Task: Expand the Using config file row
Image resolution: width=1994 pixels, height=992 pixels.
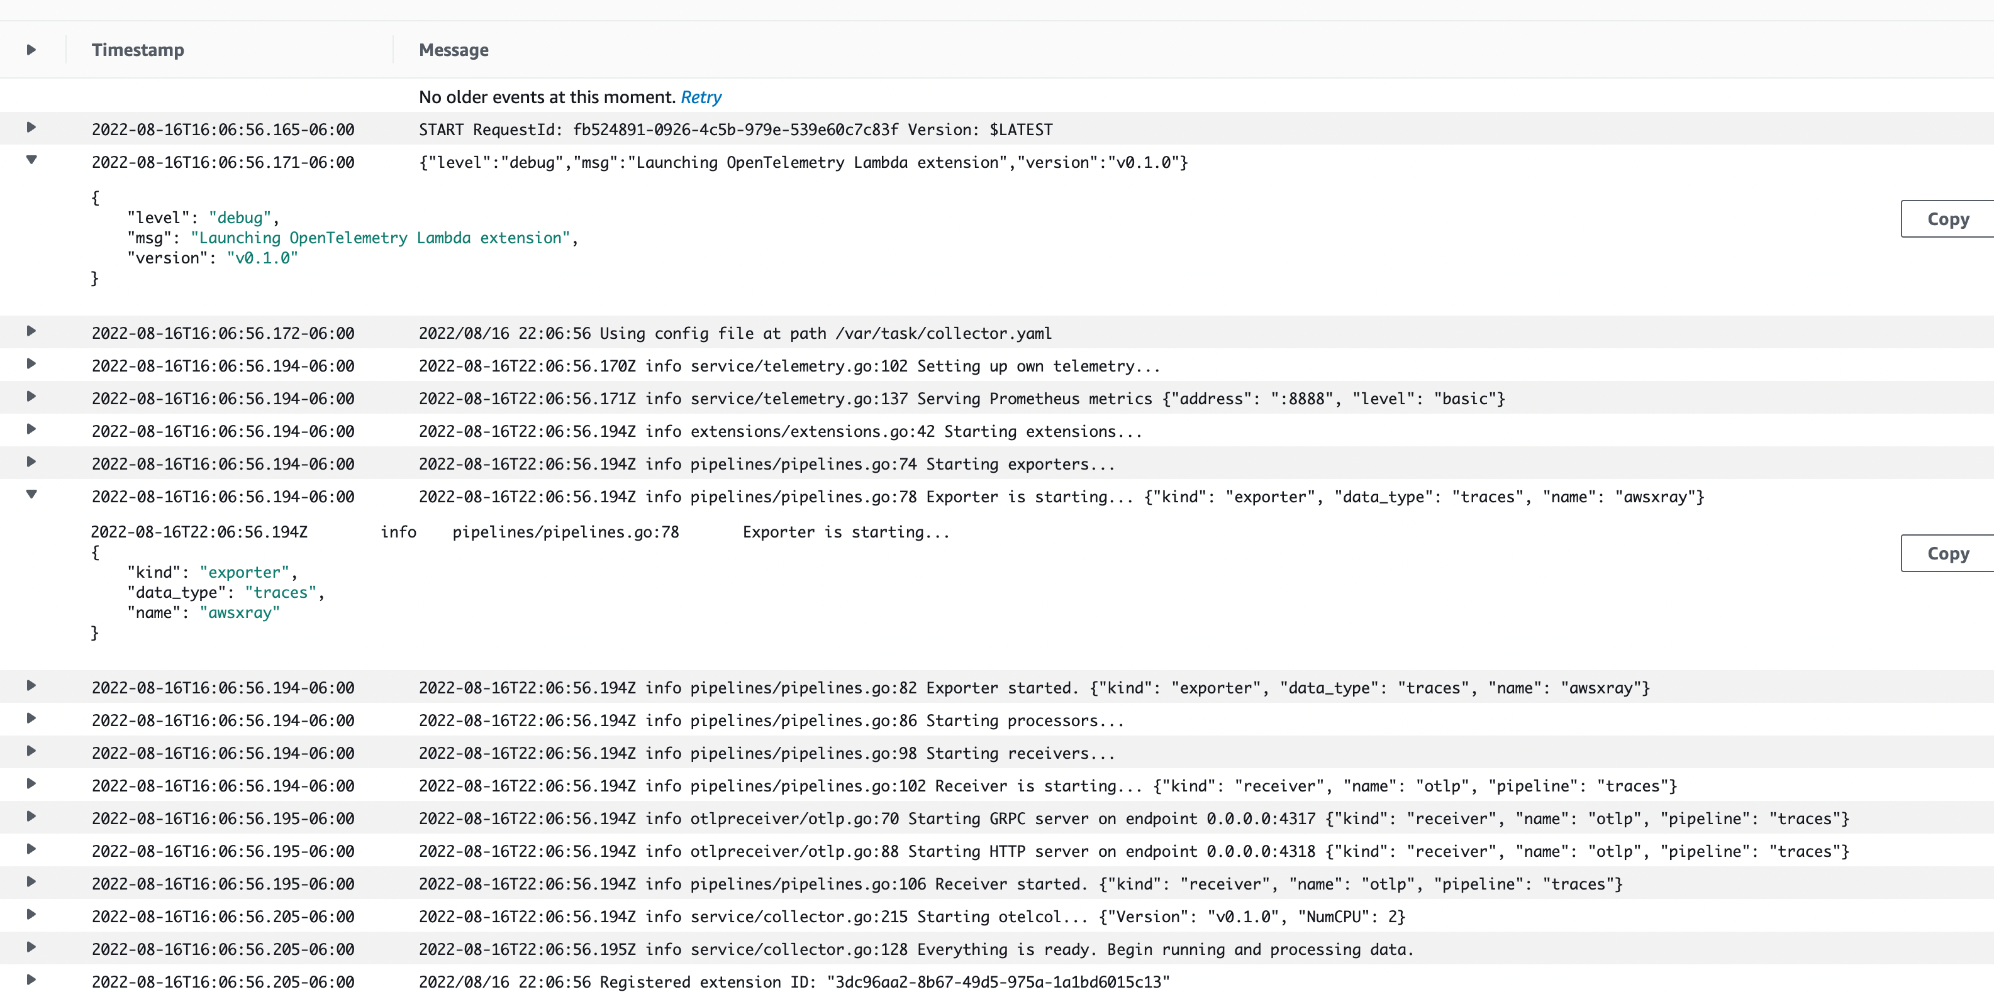Action: (31, 331)
